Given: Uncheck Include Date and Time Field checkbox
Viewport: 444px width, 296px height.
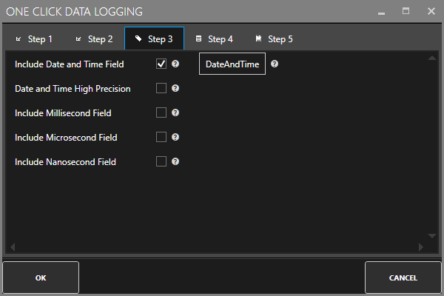Looking at the screenshot, I should pyautogui.click(x=161, y=64).
